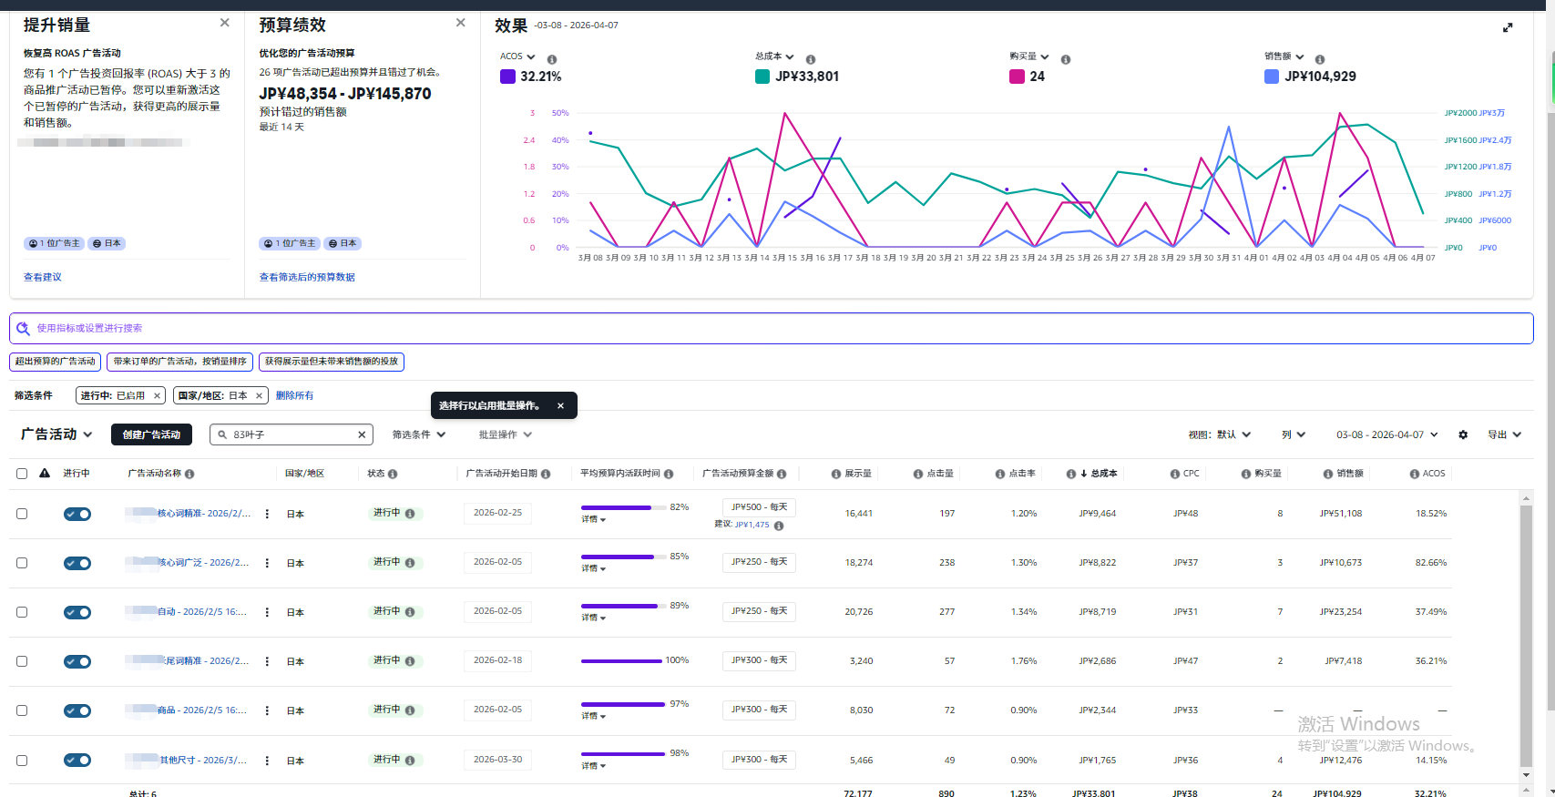This screenshot has width=1555, height=797.
Task: Clear the 83叶子 search text with X
Action: [x=362, y=434]
